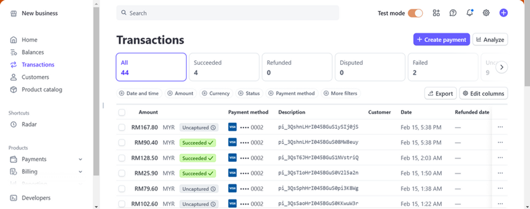The height and width of the screenshot is (209, 530).
Task: Open the Currency filter
Action: click(216, 93)
